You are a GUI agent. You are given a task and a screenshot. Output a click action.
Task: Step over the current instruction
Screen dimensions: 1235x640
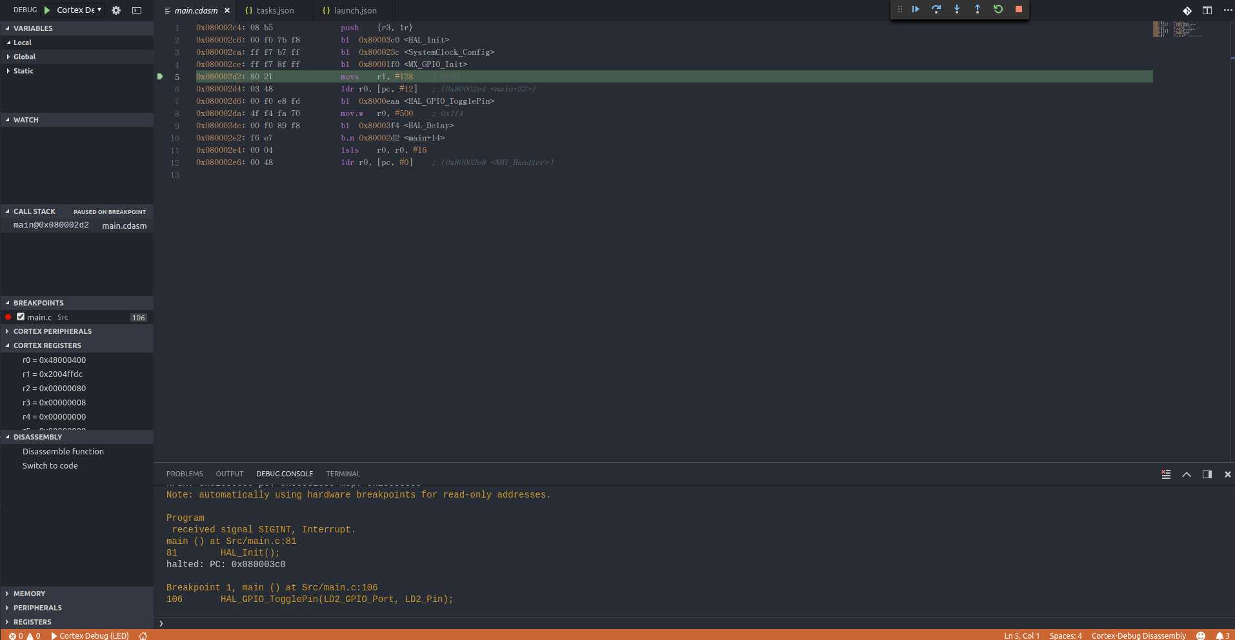(x=936, y=9)
